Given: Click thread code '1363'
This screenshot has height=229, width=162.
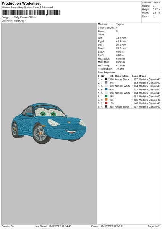Looking at the screenshot, I should [135, 83].
